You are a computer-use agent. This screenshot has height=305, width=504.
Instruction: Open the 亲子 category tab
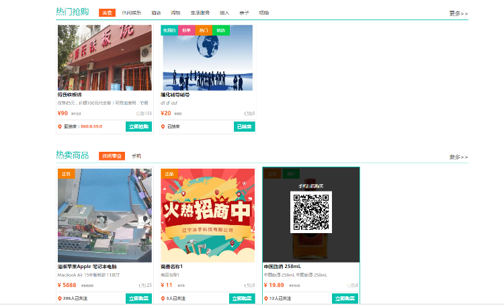tap(244, 13)
